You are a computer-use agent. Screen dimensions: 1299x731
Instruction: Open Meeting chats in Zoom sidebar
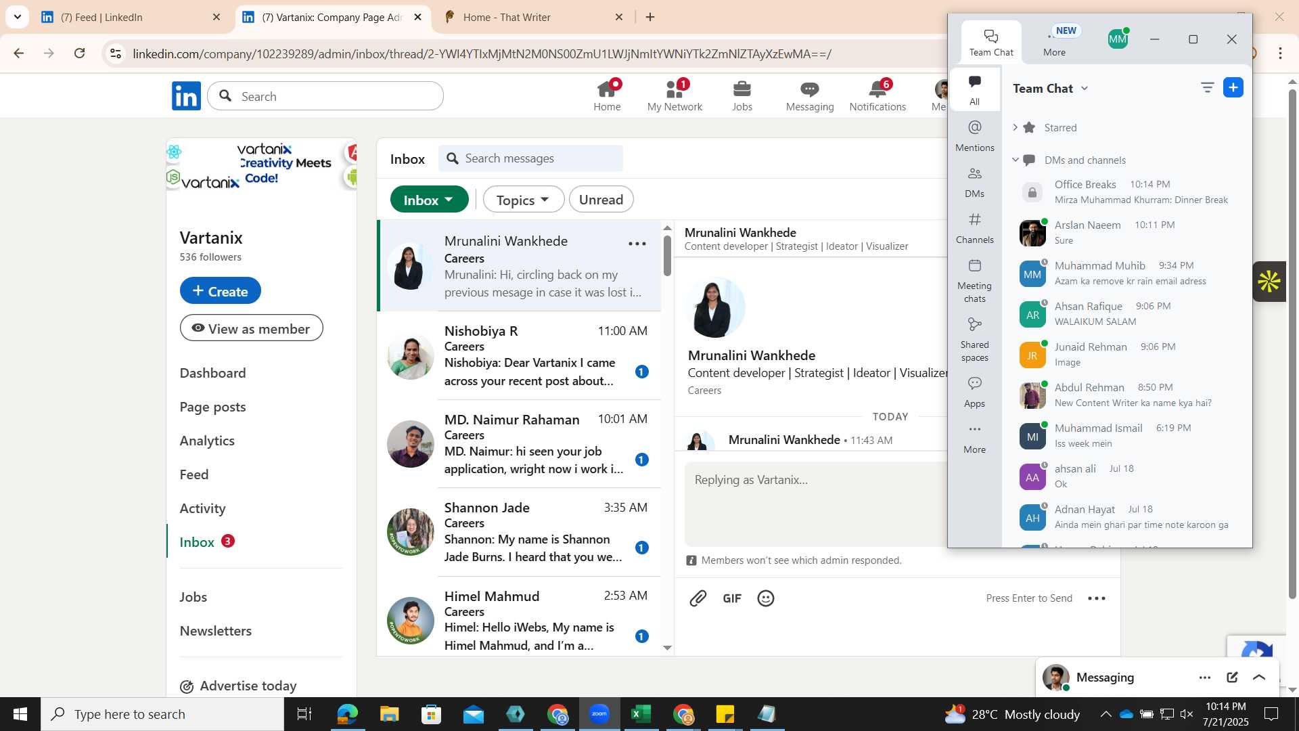pyautogui.click(x=974, y=281)
